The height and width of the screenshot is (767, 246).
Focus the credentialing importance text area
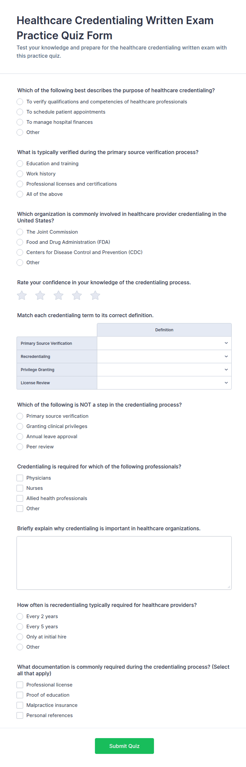(124, 563)
